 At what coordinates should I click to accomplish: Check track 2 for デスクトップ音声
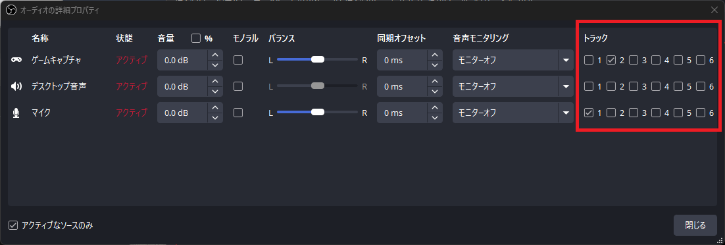(611, 86)
